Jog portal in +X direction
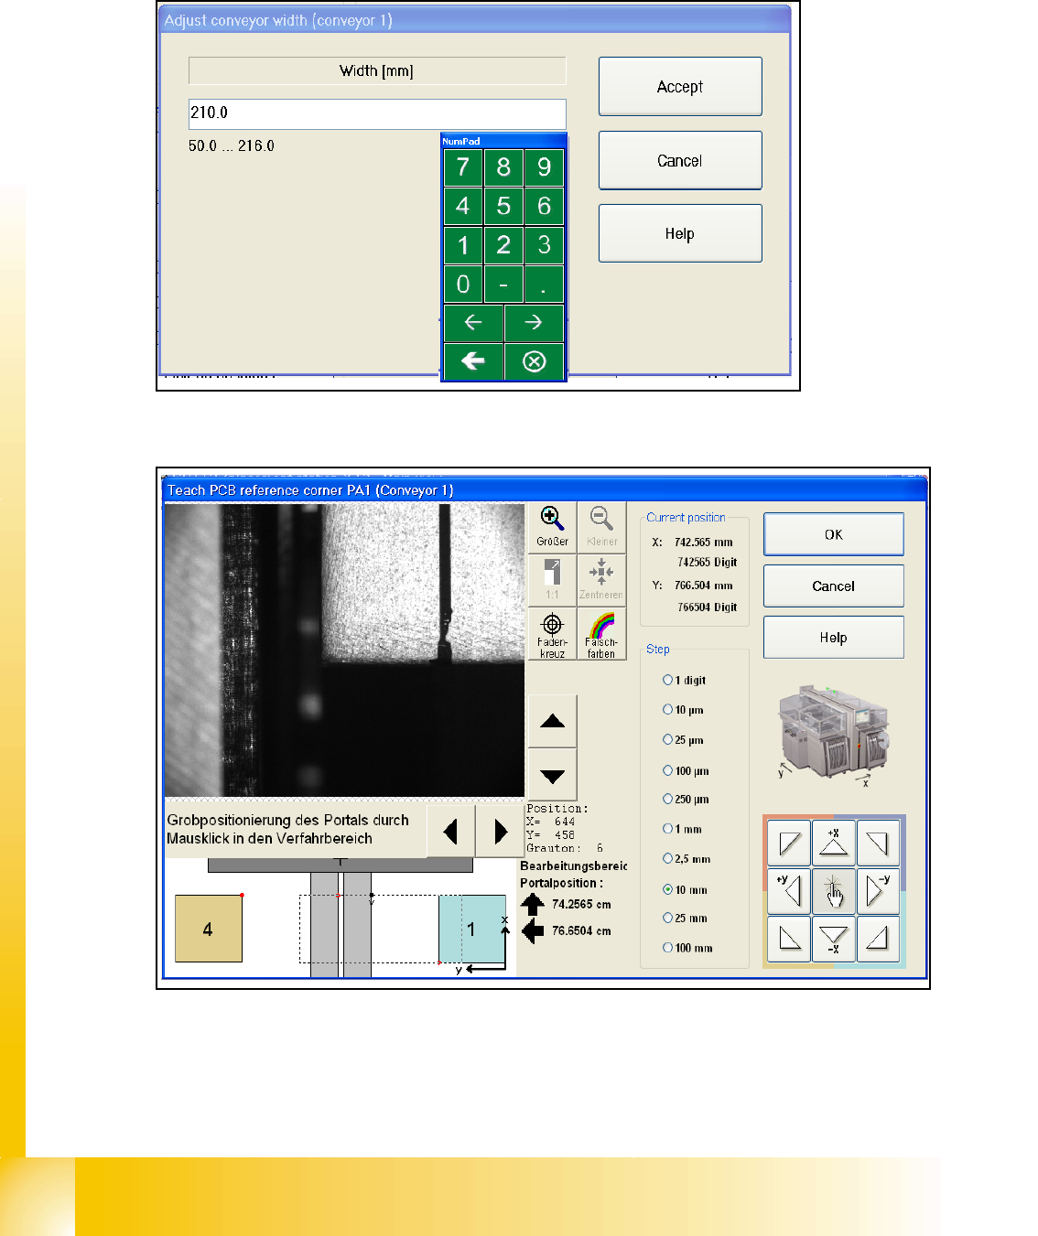1038x1236 pixels. pyautogui.click(x=833, y=843)
